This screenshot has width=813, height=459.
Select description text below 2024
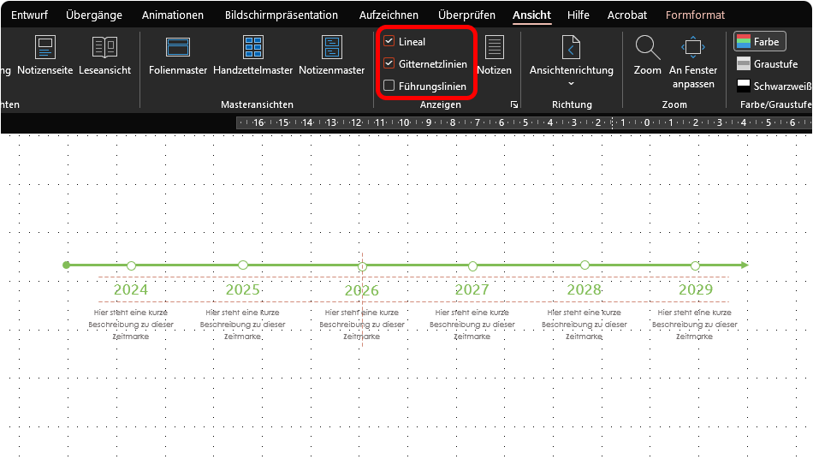click(x=131, y=325)
